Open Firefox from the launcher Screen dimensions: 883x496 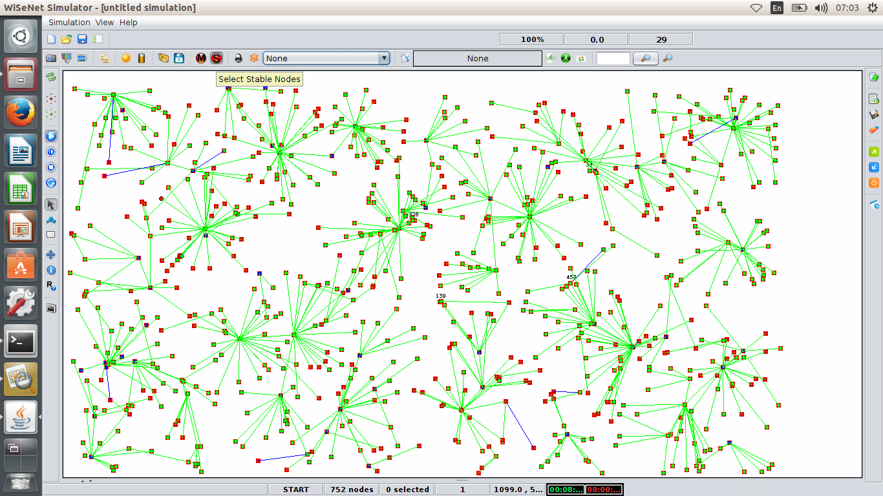coord(21,113)
